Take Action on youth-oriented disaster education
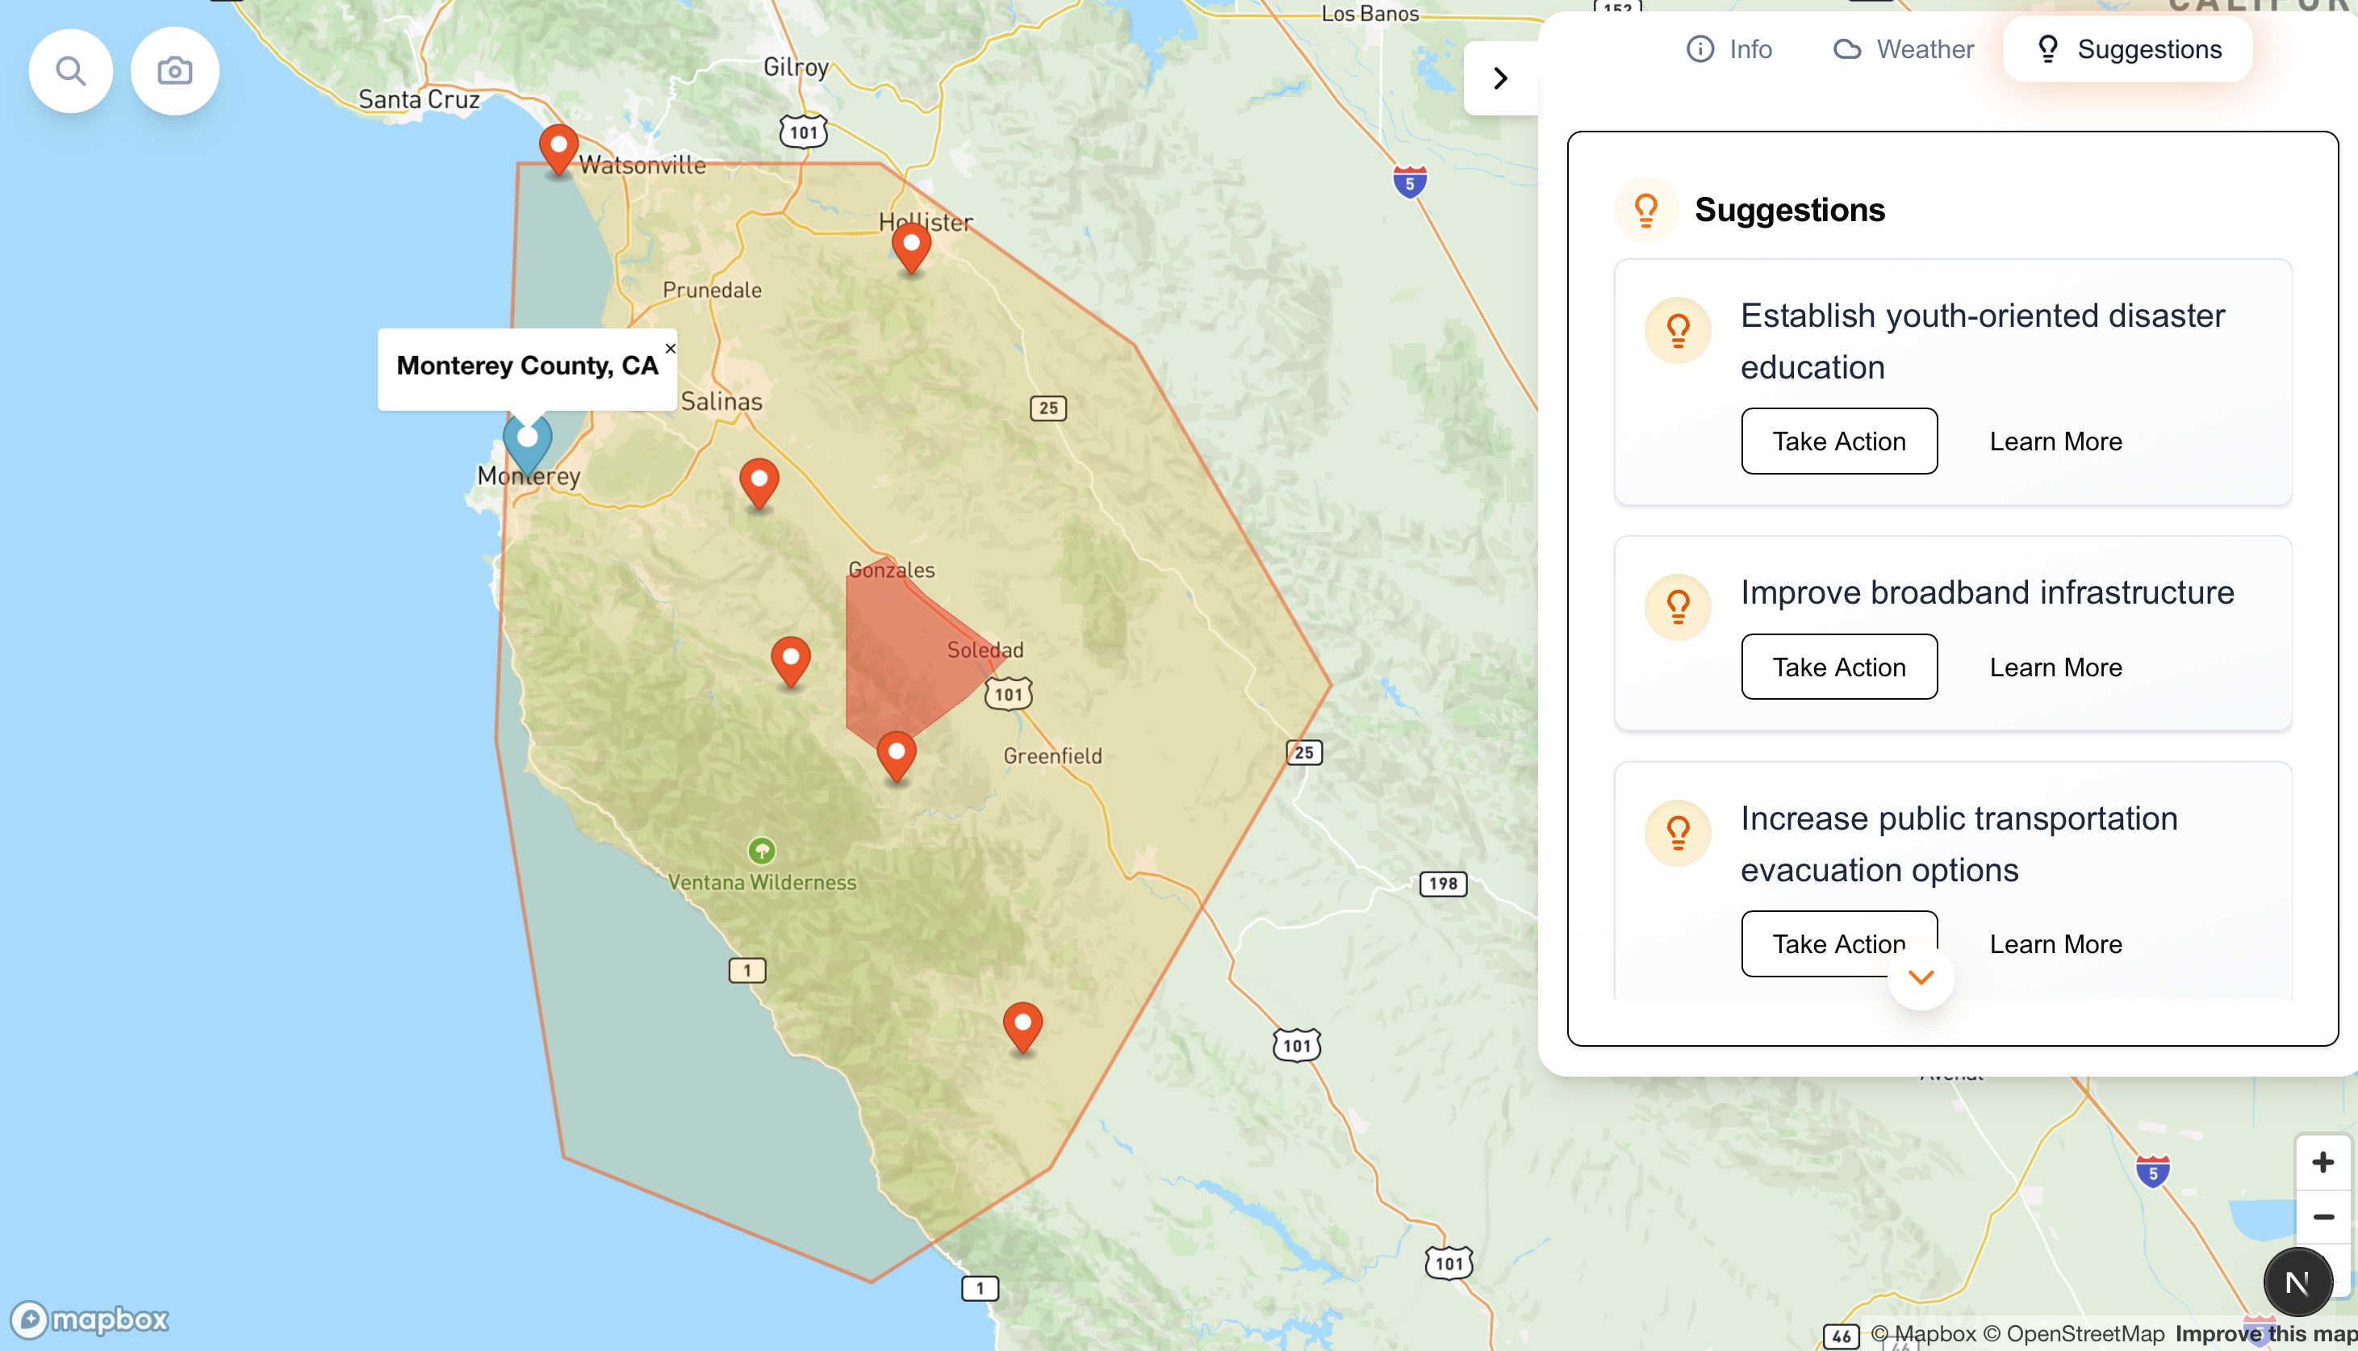 pos(1838,441)
